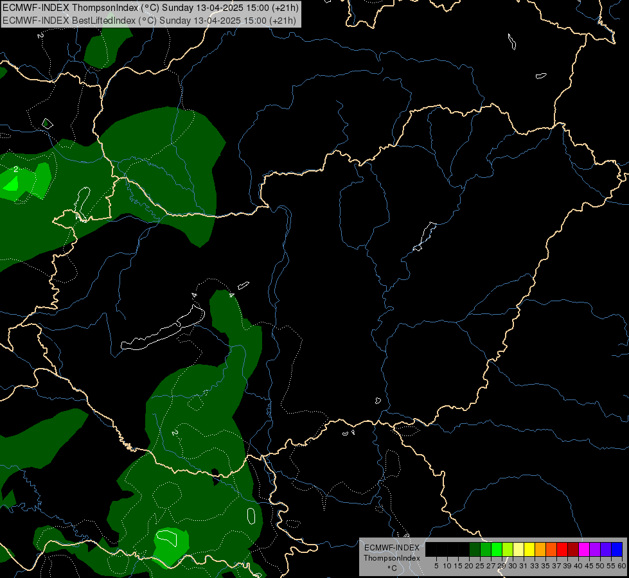Click the legend tick value '29'

point(501,566)
